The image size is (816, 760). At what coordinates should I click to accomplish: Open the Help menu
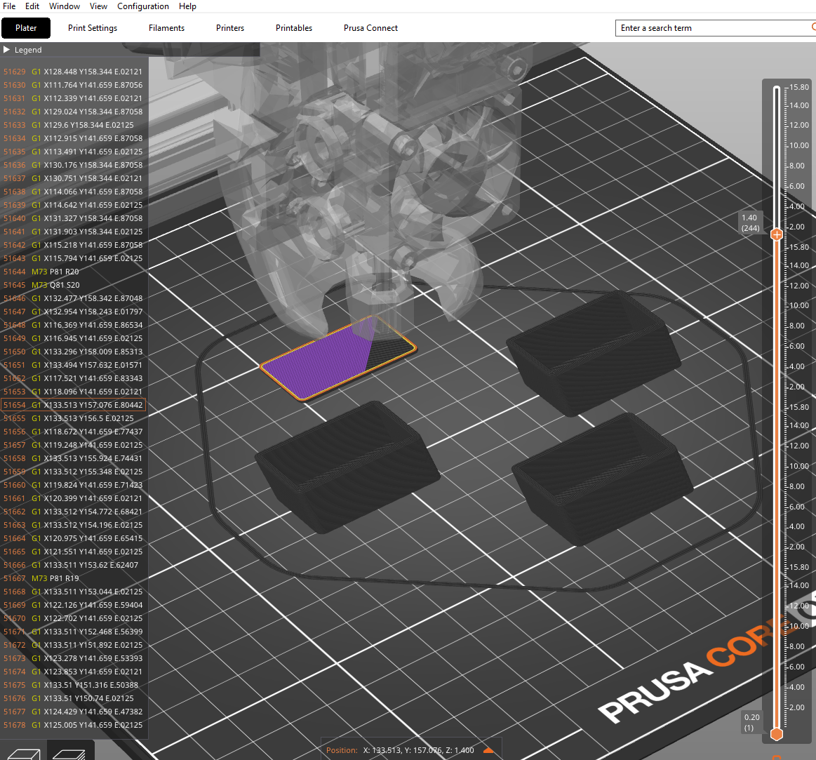(x=187, y=6)
